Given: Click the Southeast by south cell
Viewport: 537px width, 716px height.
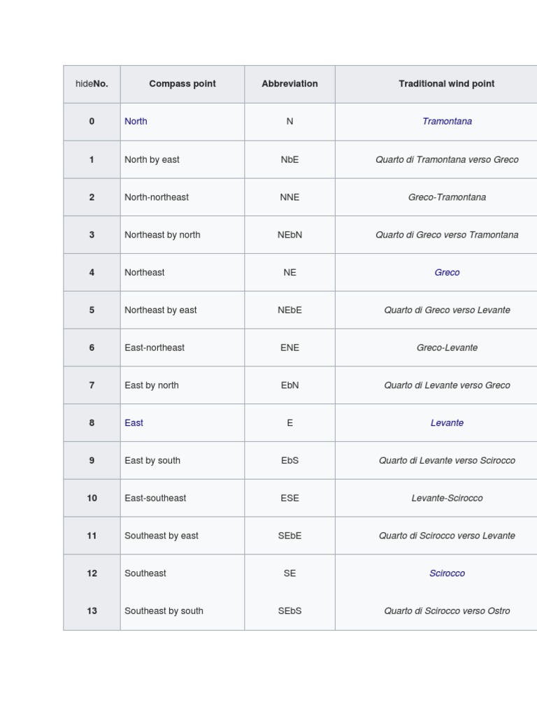Looking at the screenshot, I should click(182, 611).
